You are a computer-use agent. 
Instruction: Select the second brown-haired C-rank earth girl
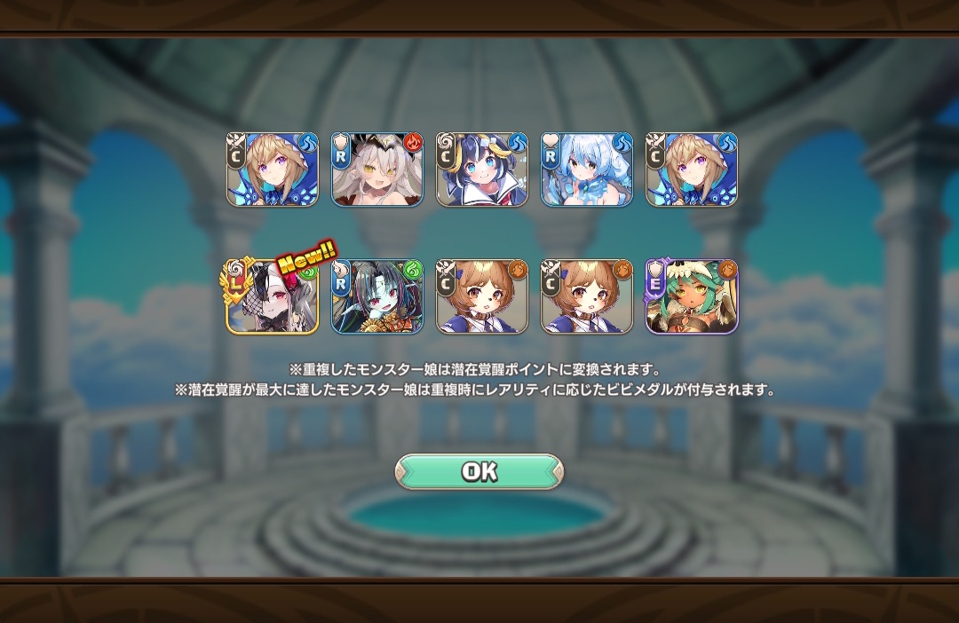click(587, 296)
